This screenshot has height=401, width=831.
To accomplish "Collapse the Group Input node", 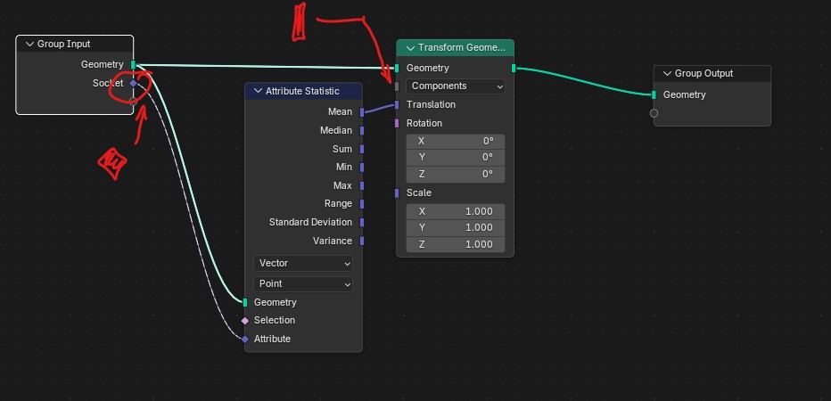I will 29,44.
